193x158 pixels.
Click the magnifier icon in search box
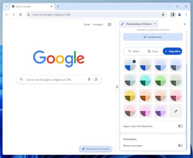22,79
